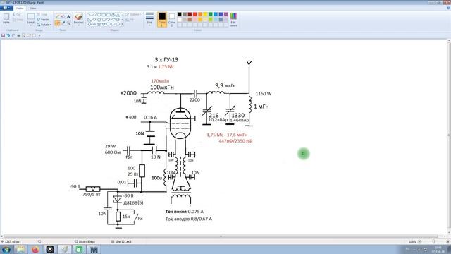This screenshot has width=451, height=254.
Task: Click the zoom out minus button
Action: pos(419,241)
